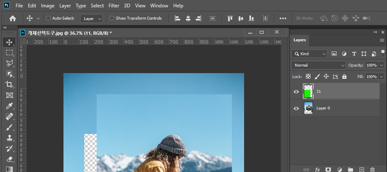Image resolution: width=387 pixels, height=172 pixels.
Task: Toggle the layer filtering switch
Action: point(383,54)
